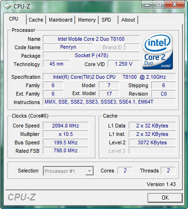Screen dimensions: 188x209
Task: Click the Version 1.43 text
Action: (x=161, y=184)
